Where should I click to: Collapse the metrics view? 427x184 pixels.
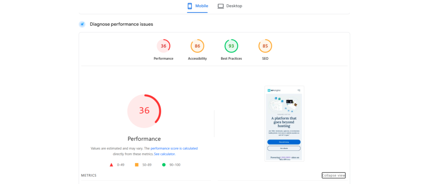tap(334, 175)
